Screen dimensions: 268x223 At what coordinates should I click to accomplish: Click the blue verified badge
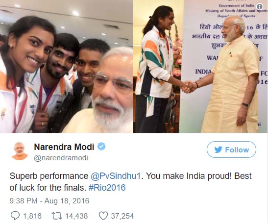pyautogui.click(x=101, y=147)
